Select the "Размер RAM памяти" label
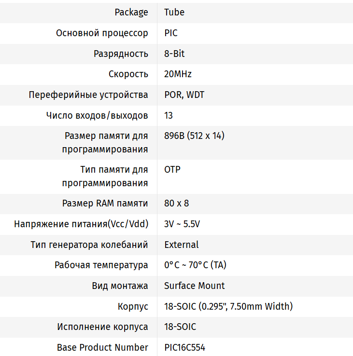This screenshot has height=356, width=353. (105, 204)
